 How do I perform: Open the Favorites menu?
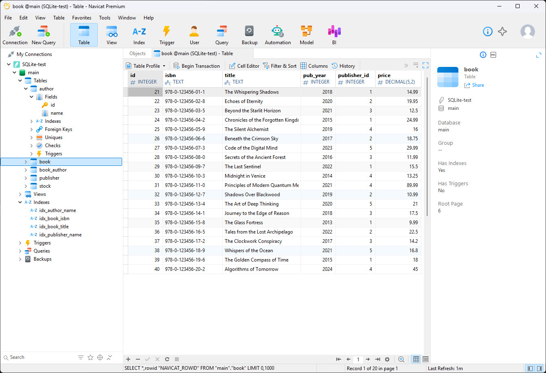82,18
